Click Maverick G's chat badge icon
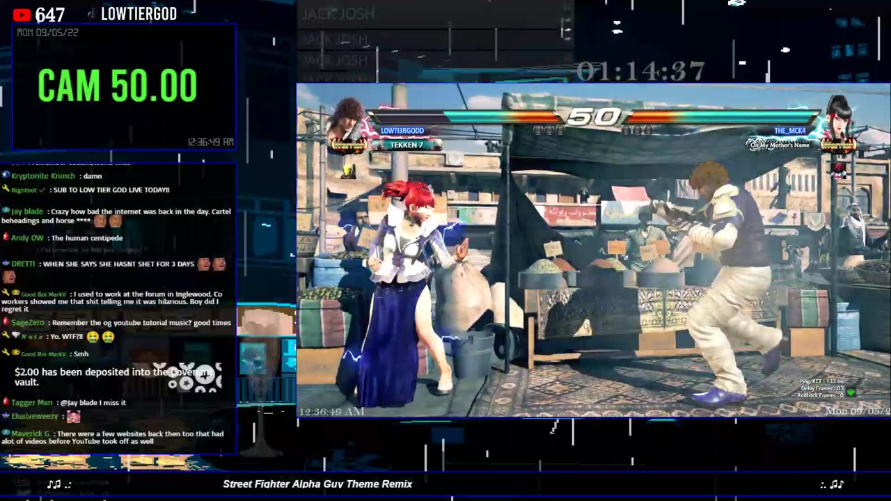This screenshot has width=891, height=501. tap(6, 434)
